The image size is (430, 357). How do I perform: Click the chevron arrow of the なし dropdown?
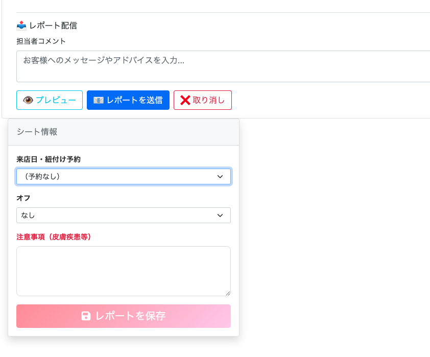(220, 215)
